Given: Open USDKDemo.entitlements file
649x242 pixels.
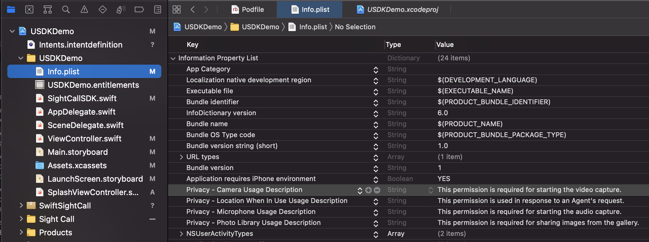Looking at the screenshot, I should click(x=93, y=85).
